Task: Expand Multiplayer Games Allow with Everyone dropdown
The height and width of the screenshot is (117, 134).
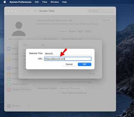Action: tap(73, 88)
